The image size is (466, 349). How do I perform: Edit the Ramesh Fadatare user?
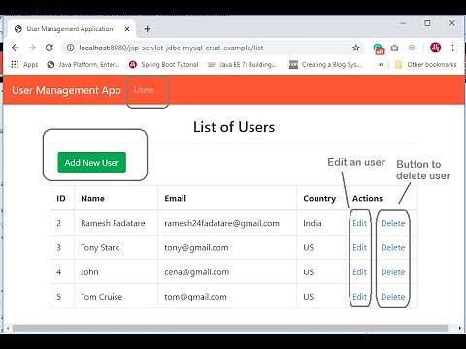[x=359, y=223]
